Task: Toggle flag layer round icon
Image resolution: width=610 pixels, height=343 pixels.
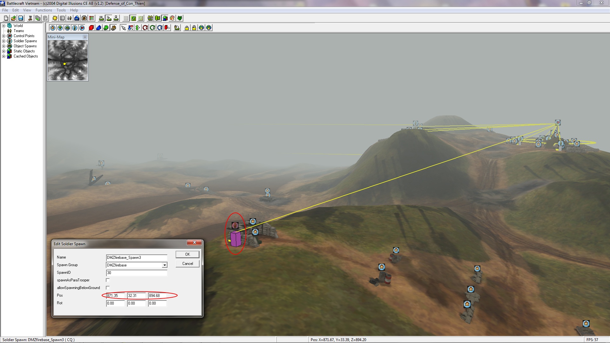Action: pos(82,28)
